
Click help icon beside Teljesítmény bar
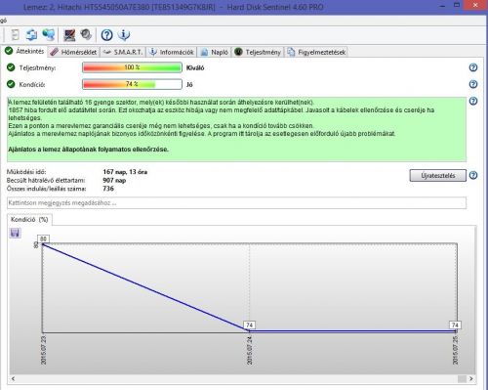point(473,67)
